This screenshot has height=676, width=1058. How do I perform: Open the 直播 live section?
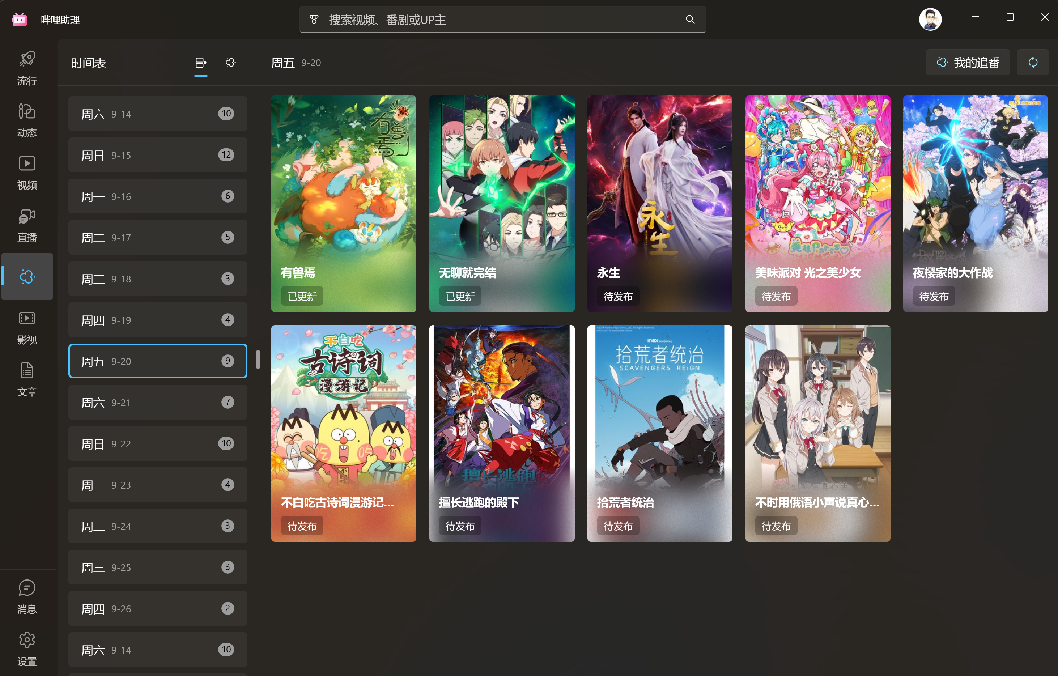(x=27, y=225)
